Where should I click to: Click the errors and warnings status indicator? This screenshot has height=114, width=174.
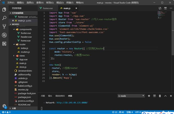coord(6,112)
